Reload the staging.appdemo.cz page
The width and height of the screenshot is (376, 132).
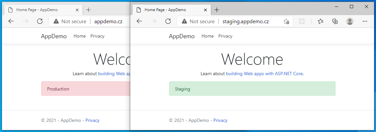point(168,21)
